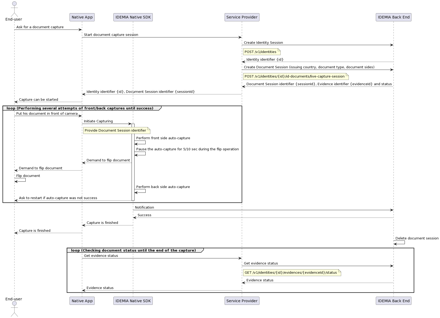The width and height of the screenshot is (440, 318).
Task: Click the 'Notification' message
Action: point(144,208)
